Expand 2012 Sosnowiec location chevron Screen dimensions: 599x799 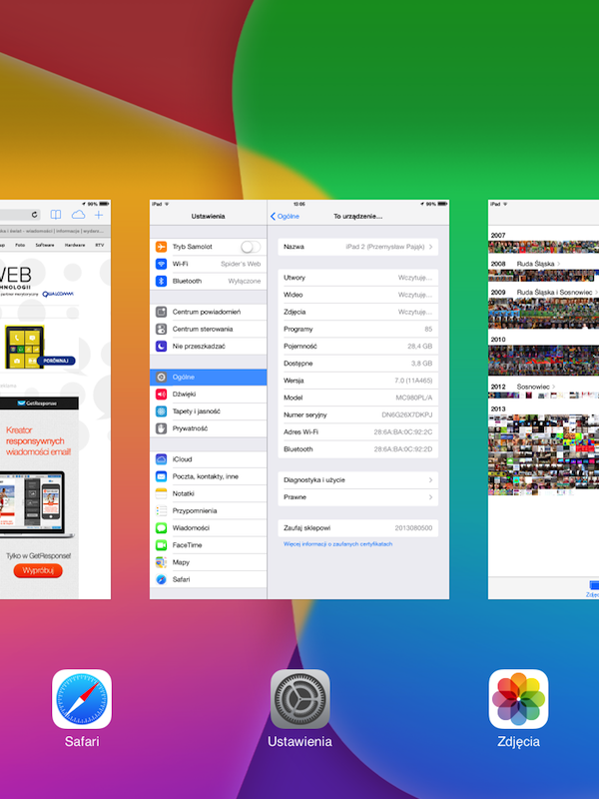(x=554, y=387)
